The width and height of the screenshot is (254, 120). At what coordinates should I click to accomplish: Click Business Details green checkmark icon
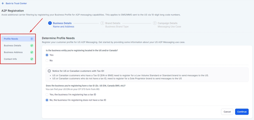pyautogui.click(x=32, y=45)
